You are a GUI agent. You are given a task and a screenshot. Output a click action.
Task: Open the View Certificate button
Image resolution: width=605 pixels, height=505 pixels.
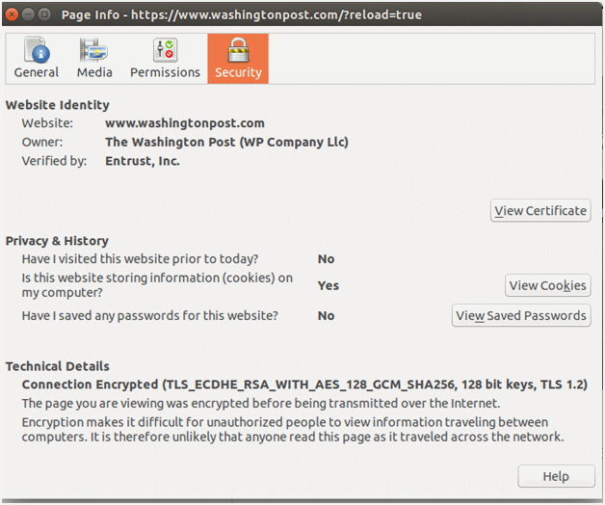[x=540, y=210]
